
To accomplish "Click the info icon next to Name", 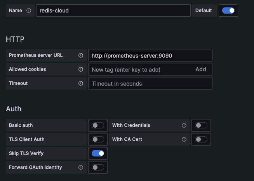I will [x=29, y=11].
